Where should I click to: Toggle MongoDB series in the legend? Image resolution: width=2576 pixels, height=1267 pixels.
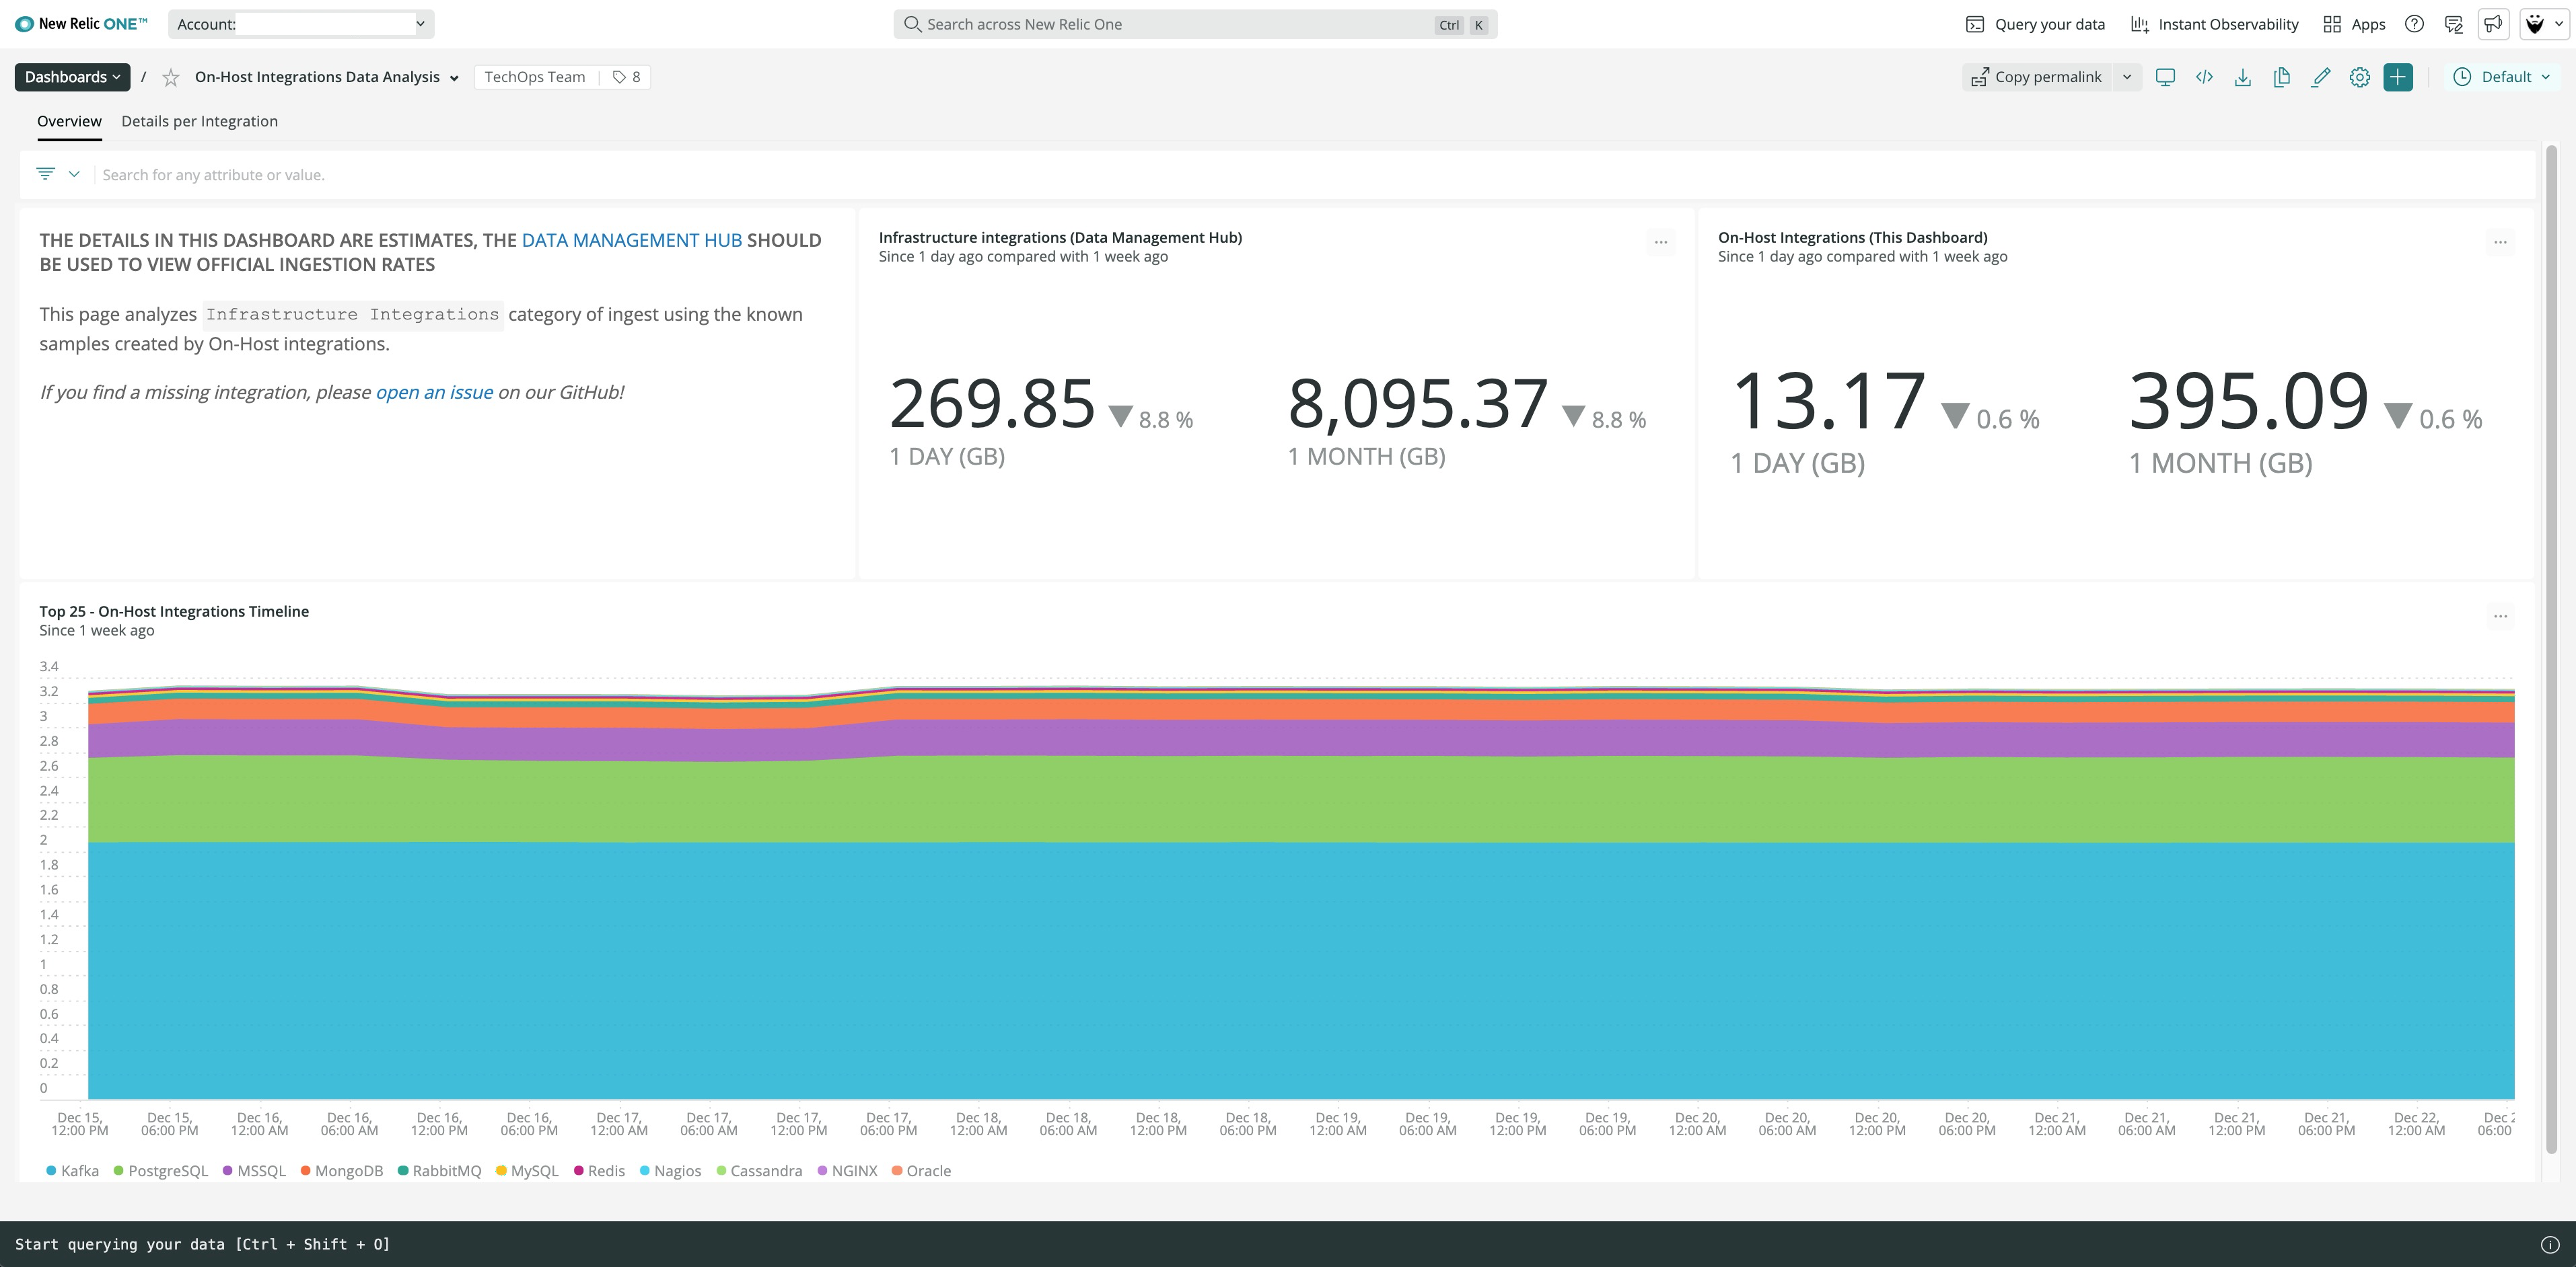pos(342,1171)
